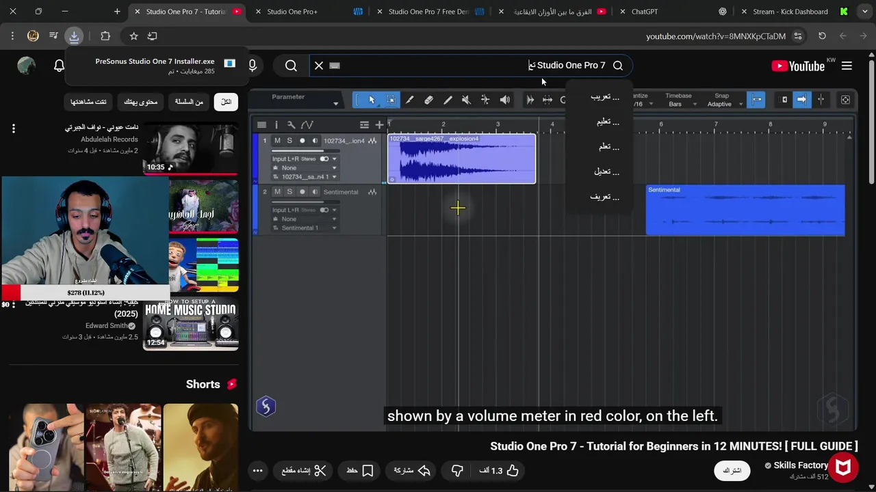Mute track 1 with its M button
876x492 pixels.
tap(277, 141)
